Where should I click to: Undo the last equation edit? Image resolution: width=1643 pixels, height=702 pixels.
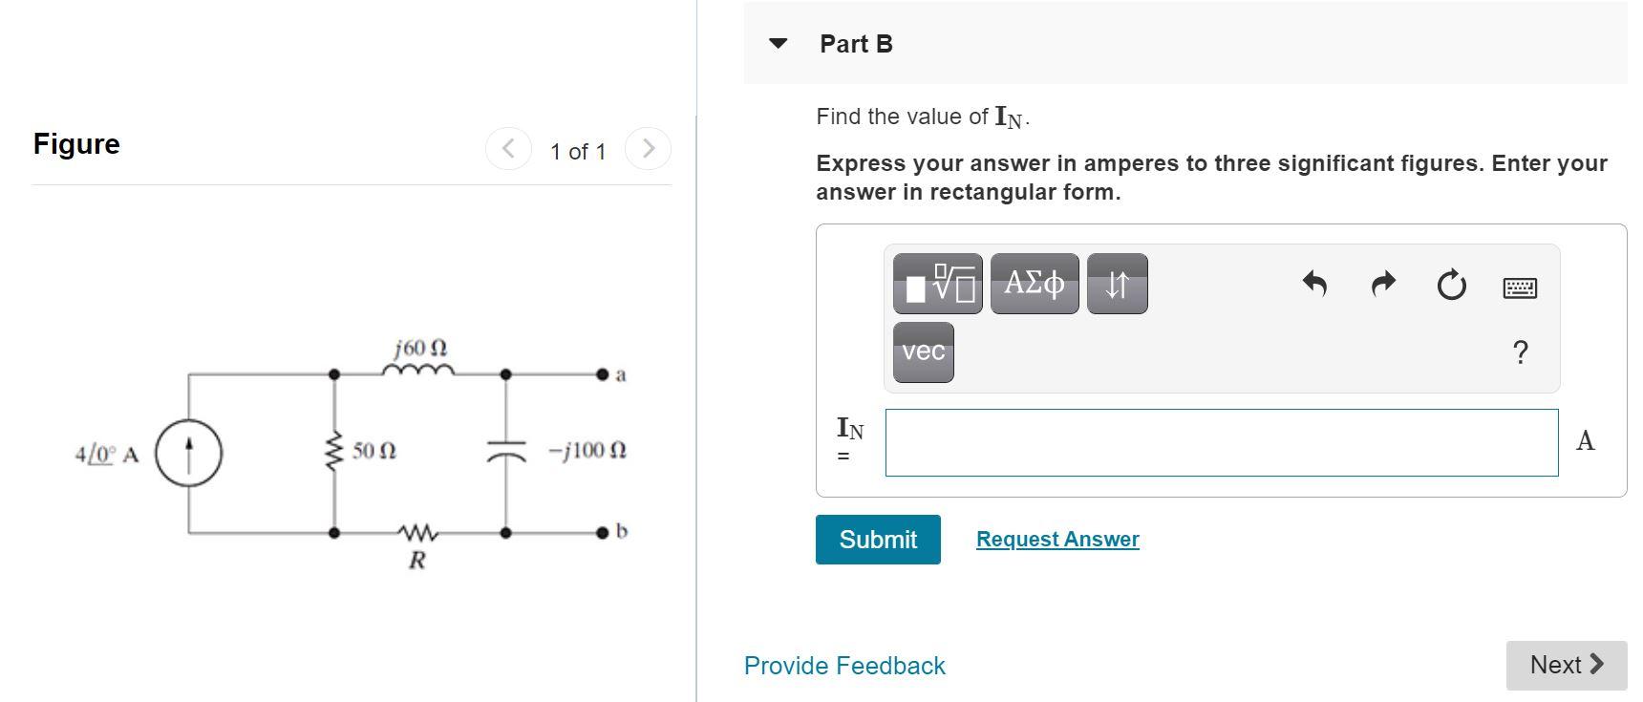point(1315,284)
